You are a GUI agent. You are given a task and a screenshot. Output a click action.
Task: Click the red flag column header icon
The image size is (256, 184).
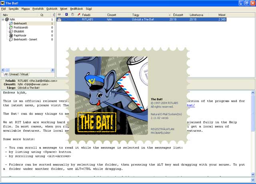(79, 14)
